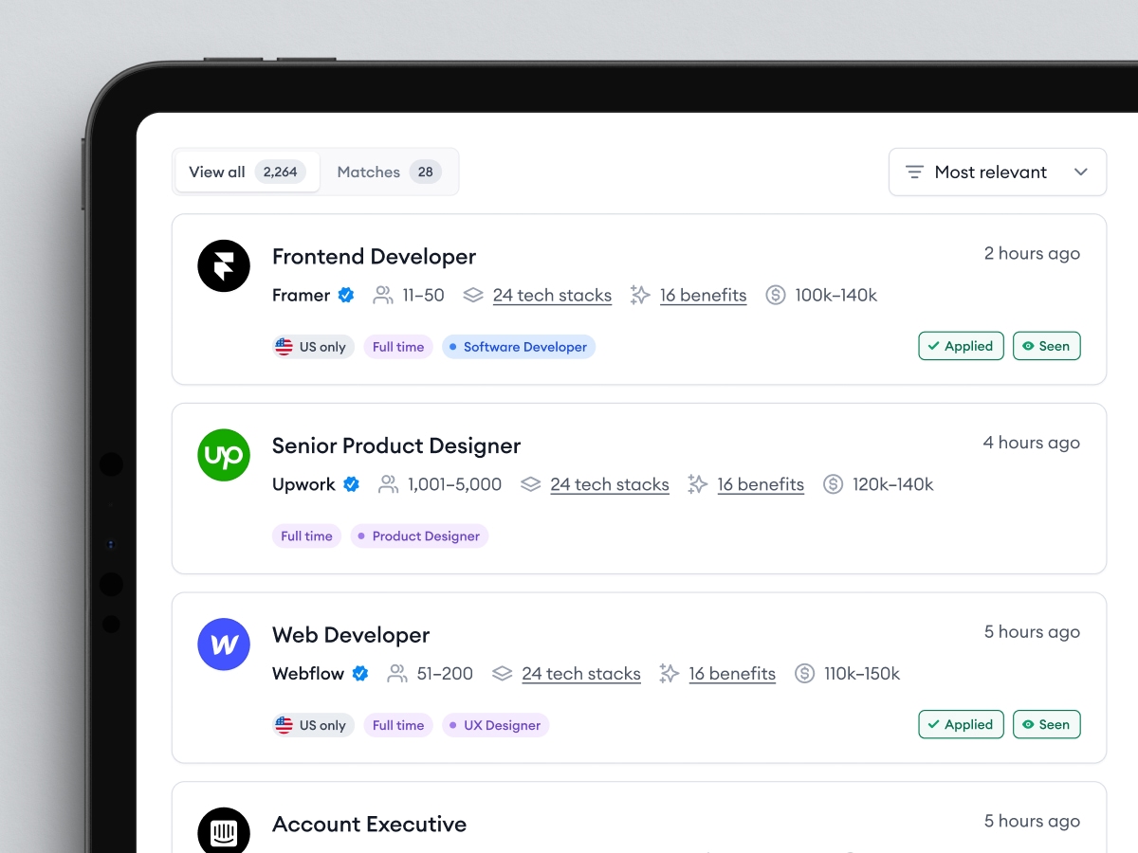Open Upwork's 16 benefits link
This screenshot has height=853, width=1138.
pos(761,485)
